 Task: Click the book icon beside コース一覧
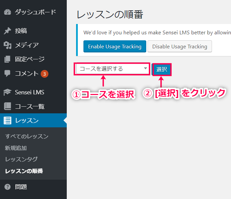pos(7,107)
